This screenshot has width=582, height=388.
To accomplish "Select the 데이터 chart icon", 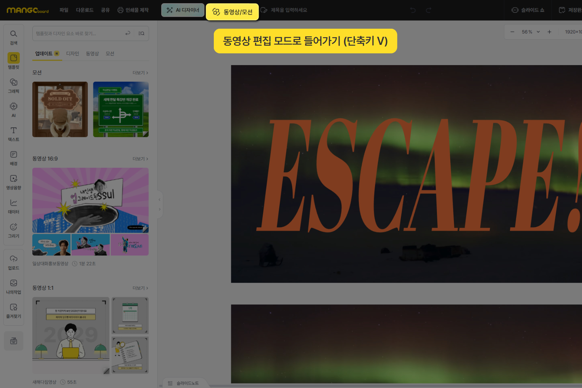I will tap(13, 206).
